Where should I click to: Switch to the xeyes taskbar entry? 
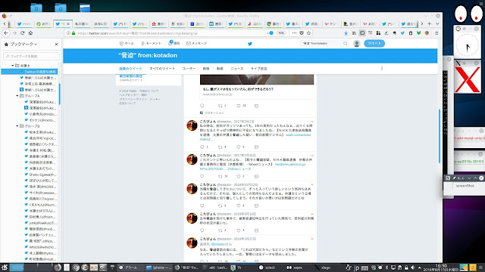point(295,267)
